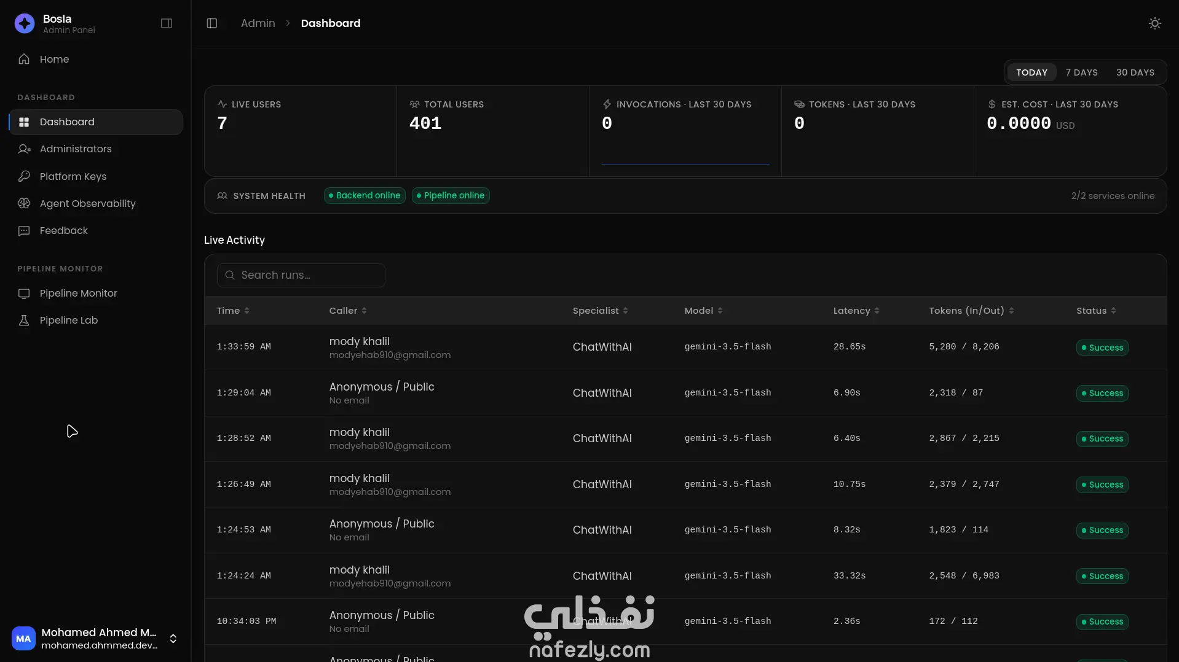
Task: Click the Live Users pulse icon
Action: [x=222, y=104]
